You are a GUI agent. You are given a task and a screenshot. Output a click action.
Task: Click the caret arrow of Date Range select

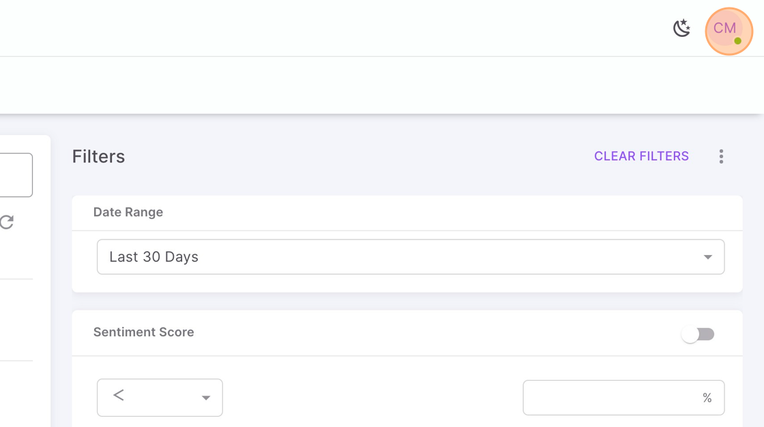point(708,257)
